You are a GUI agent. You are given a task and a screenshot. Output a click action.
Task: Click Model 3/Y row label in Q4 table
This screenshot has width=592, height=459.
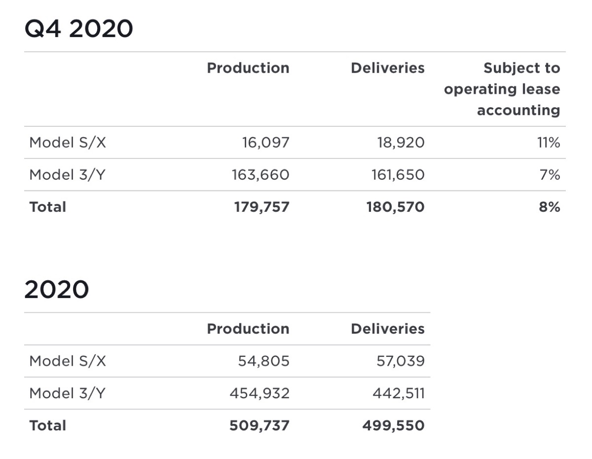[x=67, y=175]
